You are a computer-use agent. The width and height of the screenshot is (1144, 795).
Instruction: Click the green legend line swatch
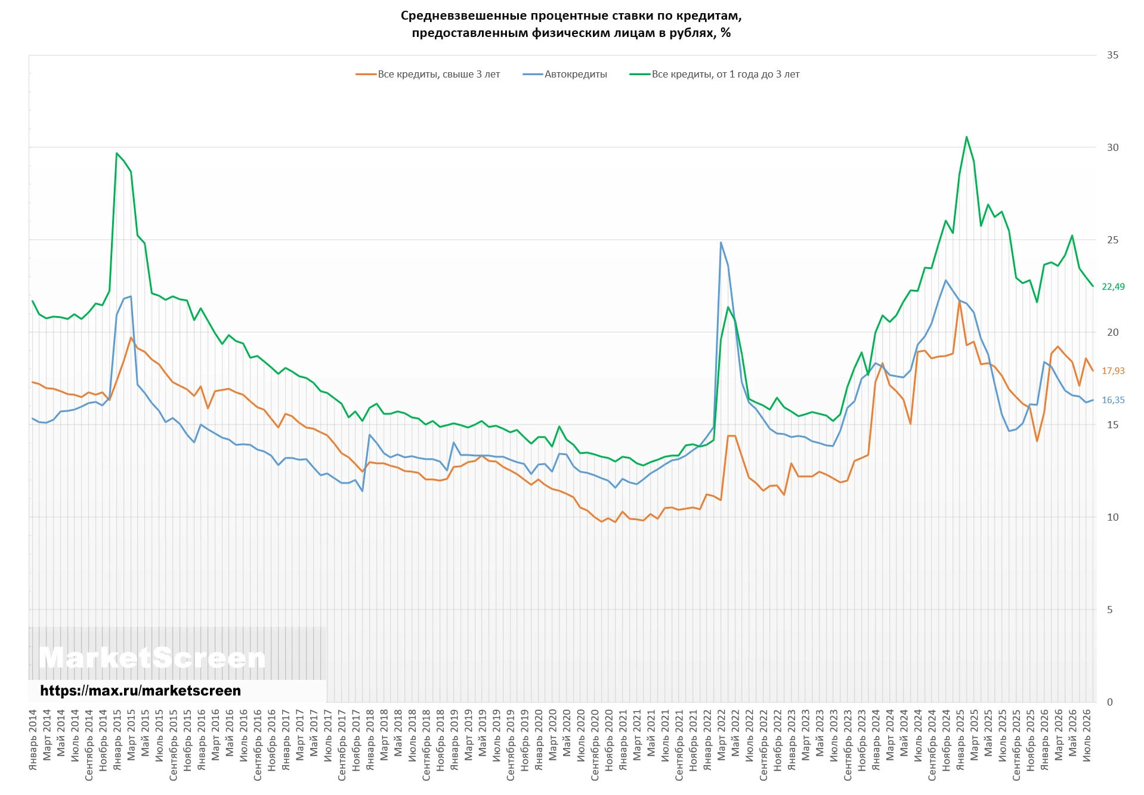[640, 75]
